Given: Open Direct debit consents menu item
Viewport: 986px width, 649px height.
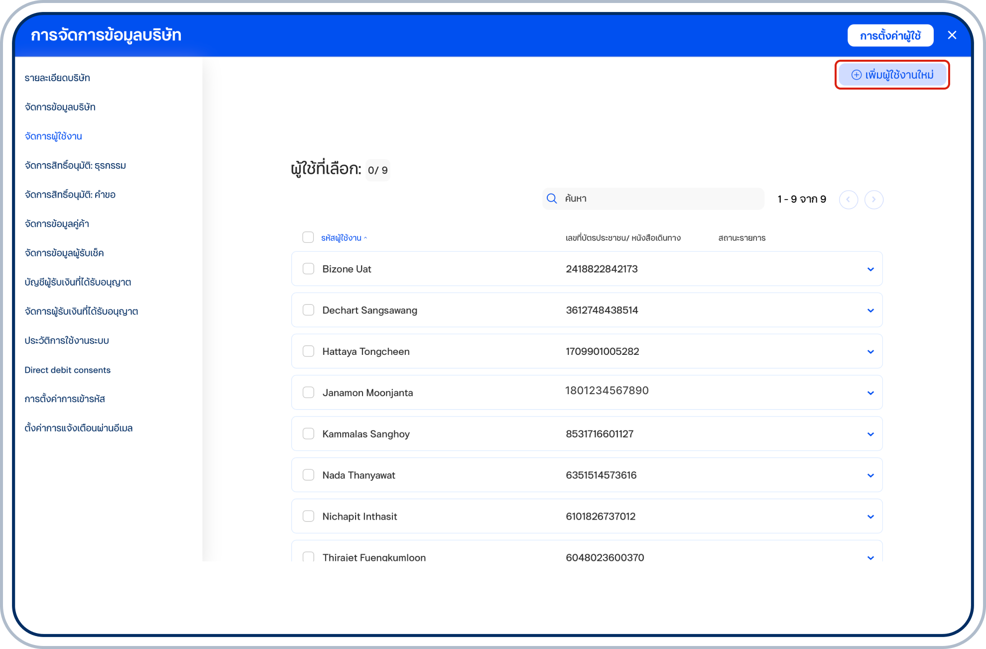Looking at the screenshot, I should point(67,370).
